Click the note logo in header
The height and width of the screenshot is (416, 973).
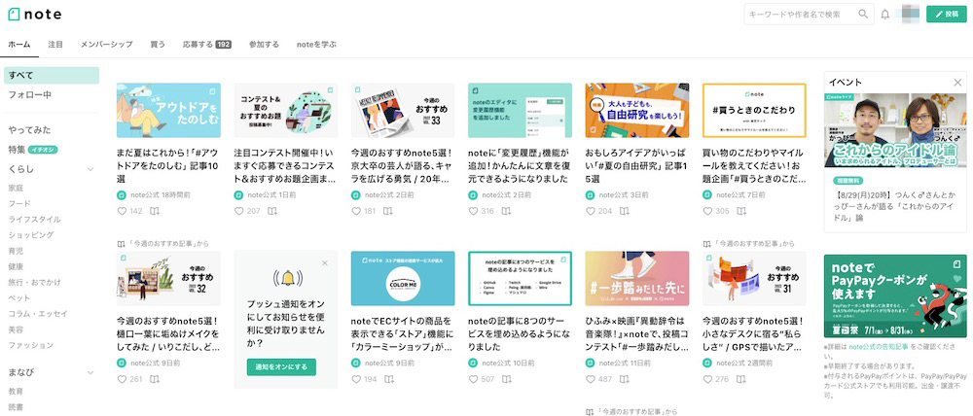tap(35, 14)
